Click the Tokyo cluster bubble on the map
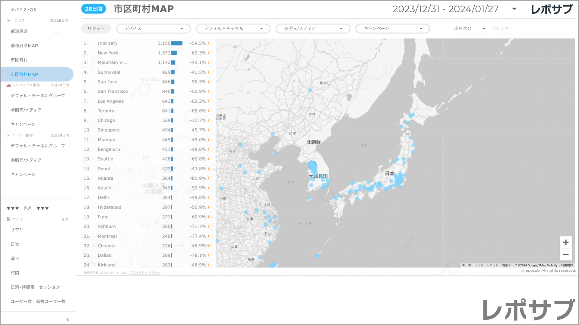 399,180
